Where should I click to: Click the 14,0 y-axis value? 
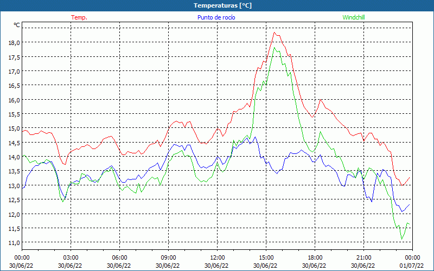[15, 157]
